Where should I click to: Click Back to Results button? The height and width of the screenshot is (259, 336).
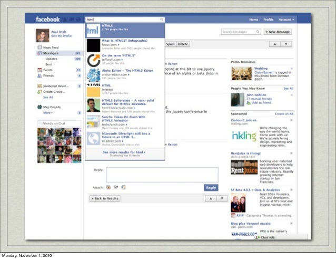pos(105,198)
